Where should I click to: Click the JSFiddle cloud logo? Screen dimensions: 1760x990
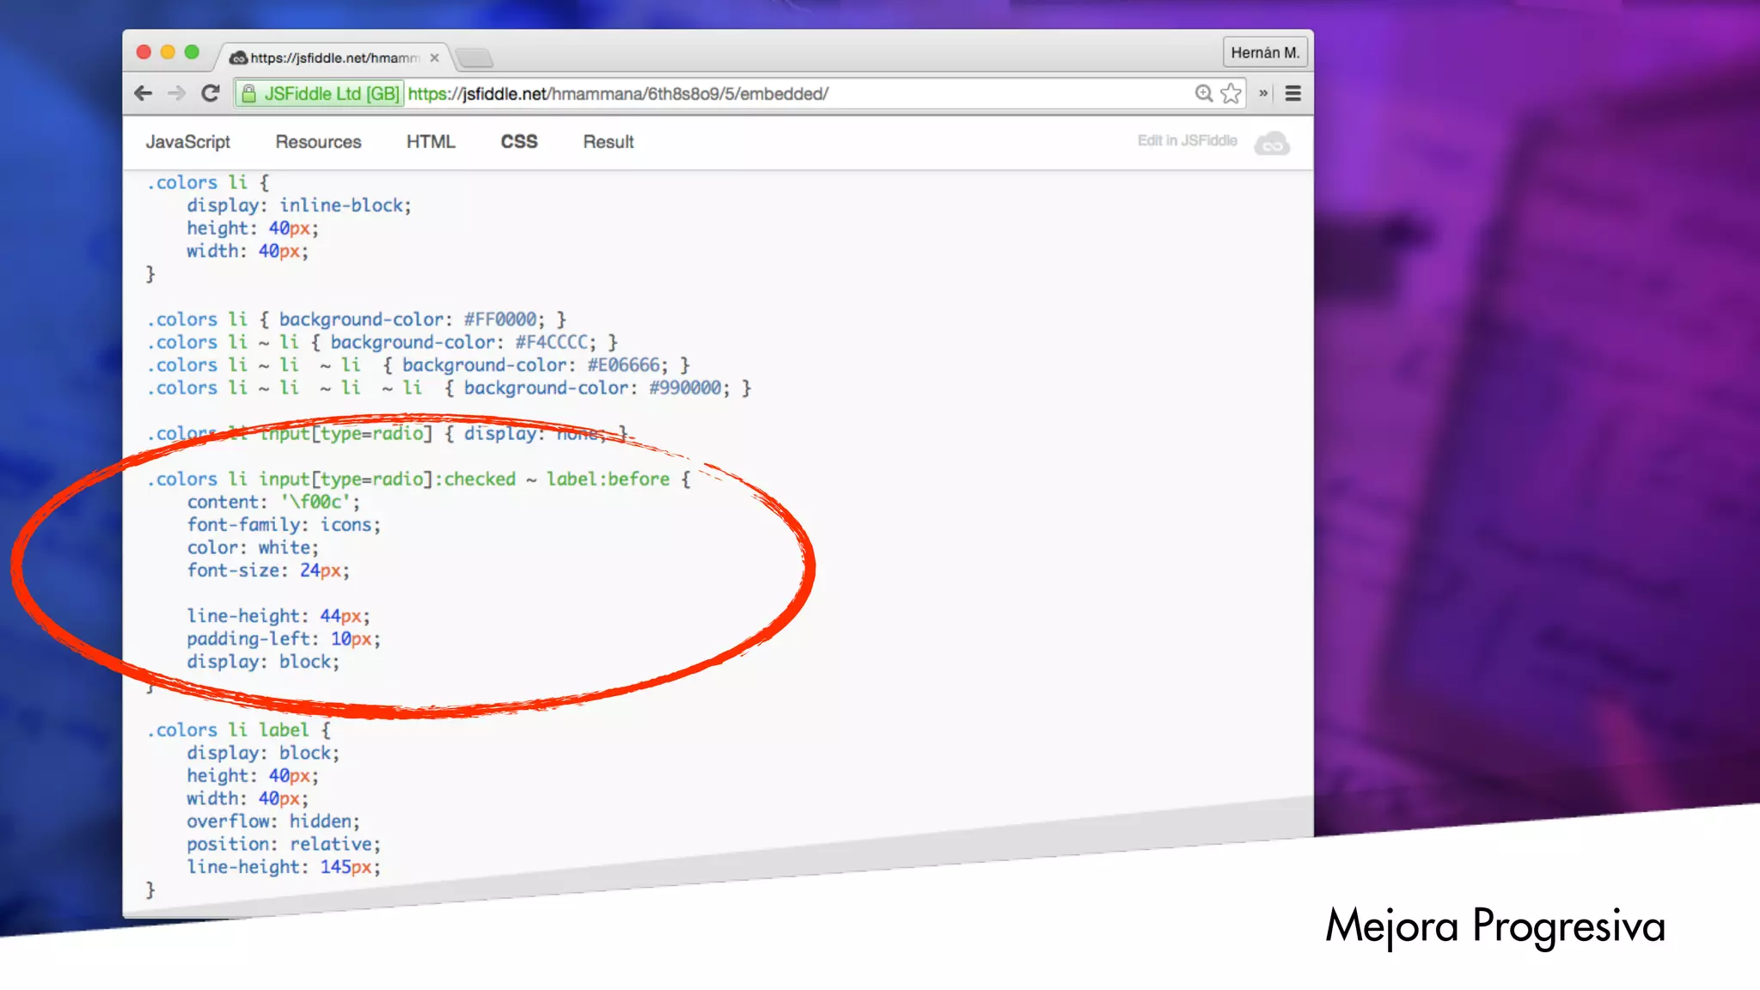click(x=1272, y=143)
